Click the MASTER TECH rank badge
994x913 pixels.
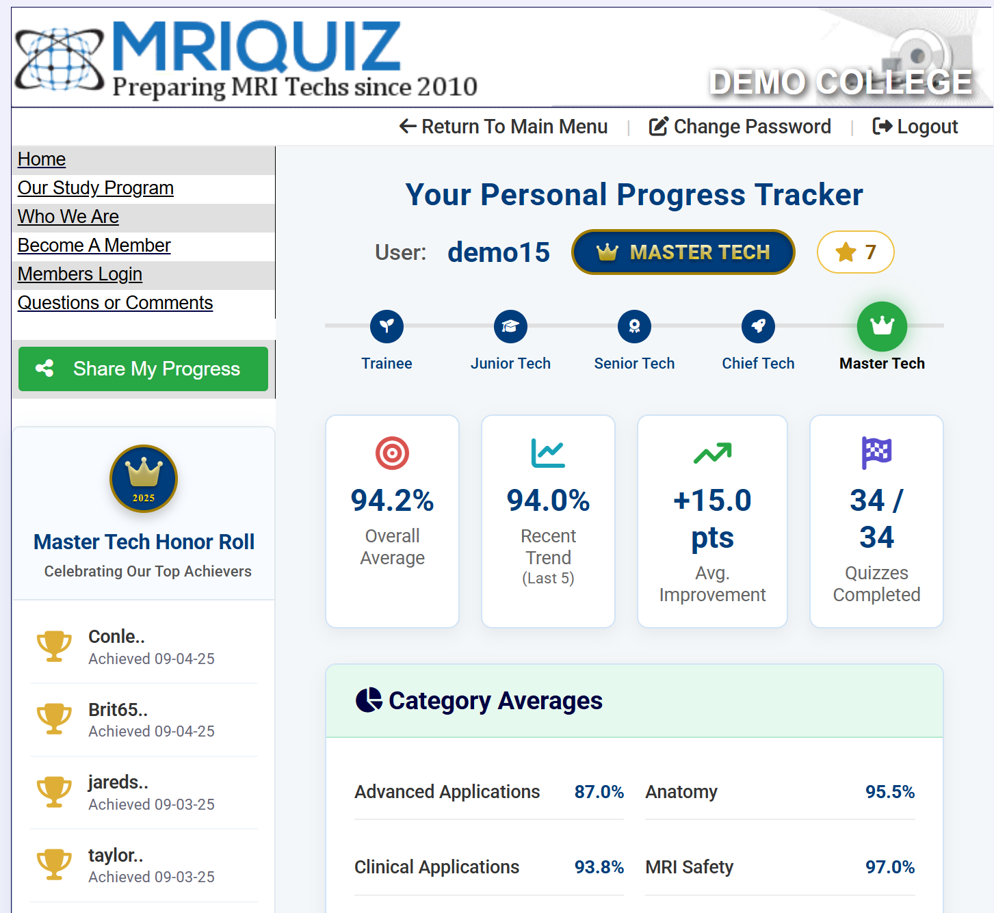pos(683,252)
